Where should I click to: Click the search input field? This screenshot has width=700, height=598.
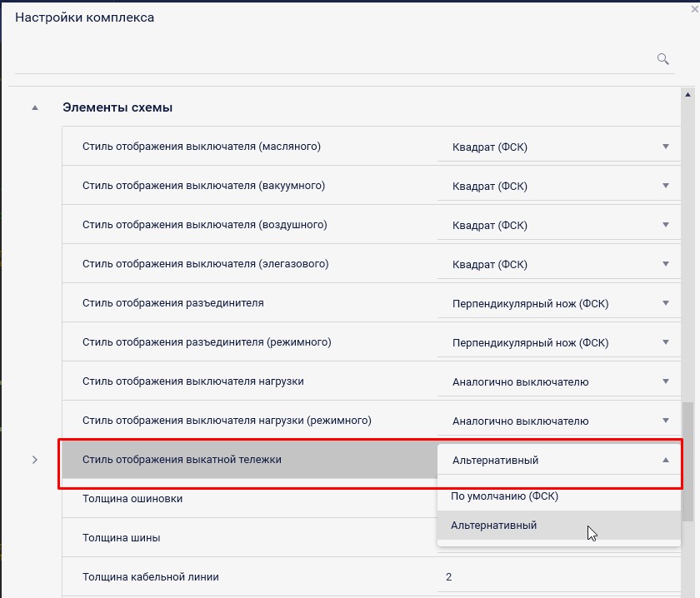point(333,58)
